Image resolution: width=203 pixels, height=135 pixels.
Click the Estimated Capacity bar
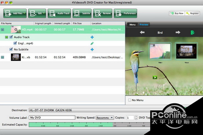point(90,125)
